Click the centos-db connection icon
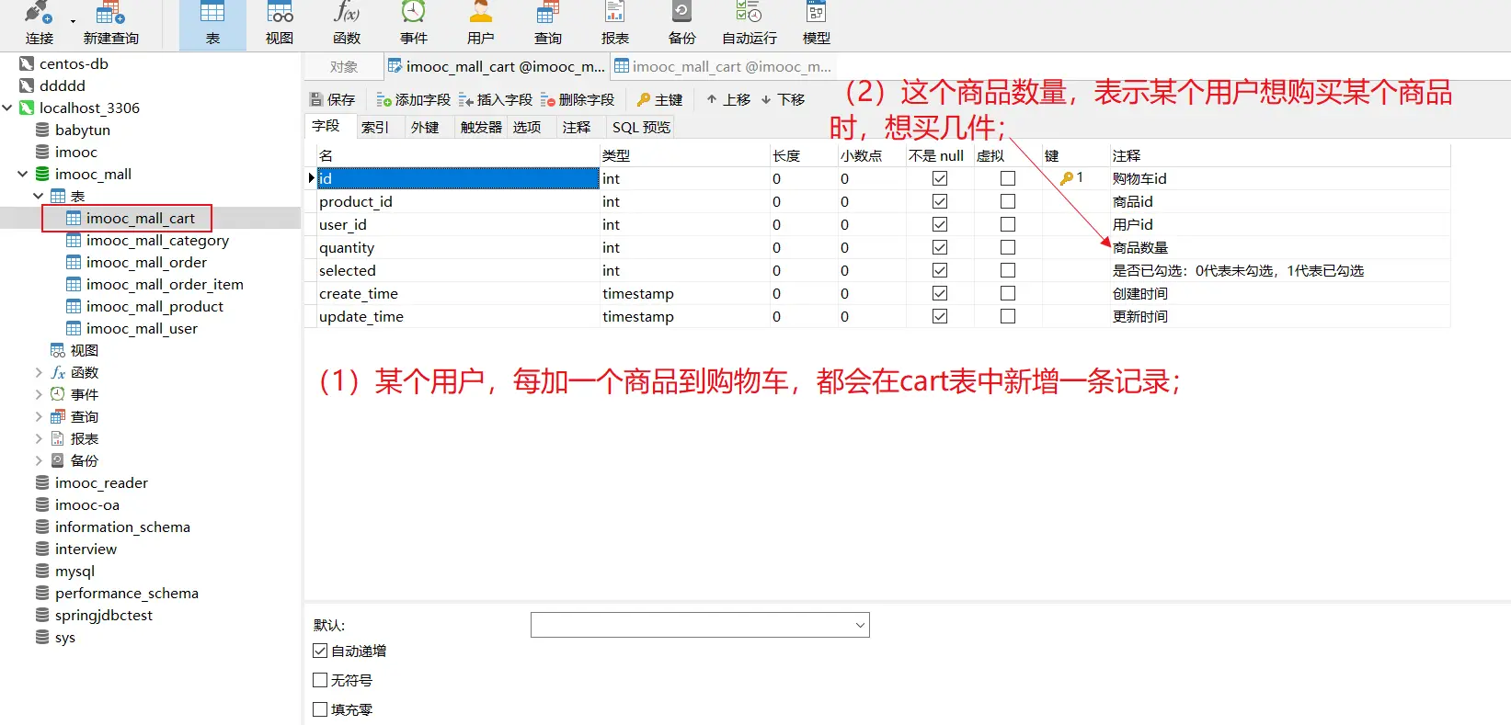The width and height of the screenshot is (1511, 725). [27, 63]
